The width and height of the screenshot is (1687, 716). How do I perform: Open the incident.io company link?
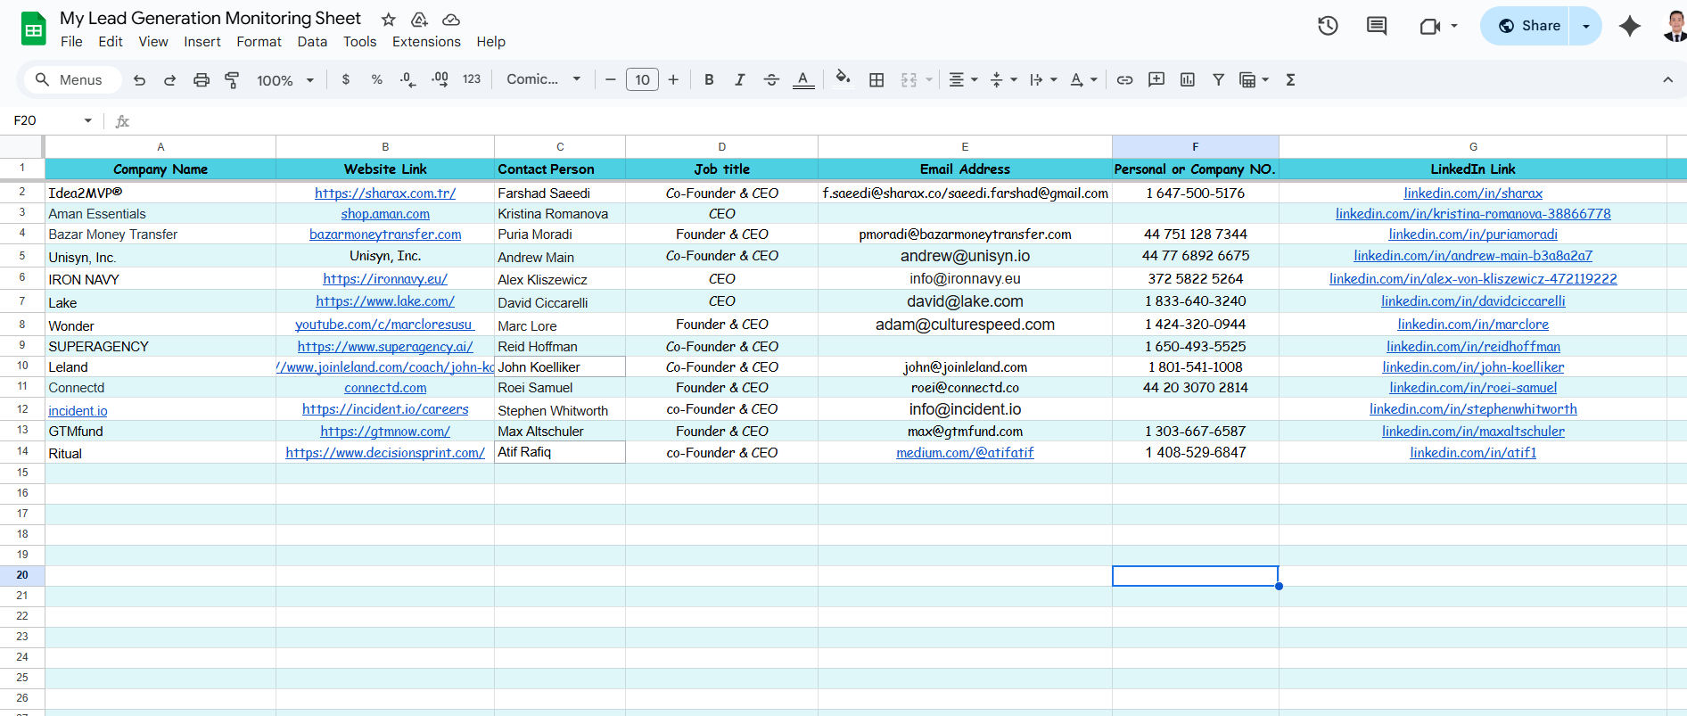[78, 411]
